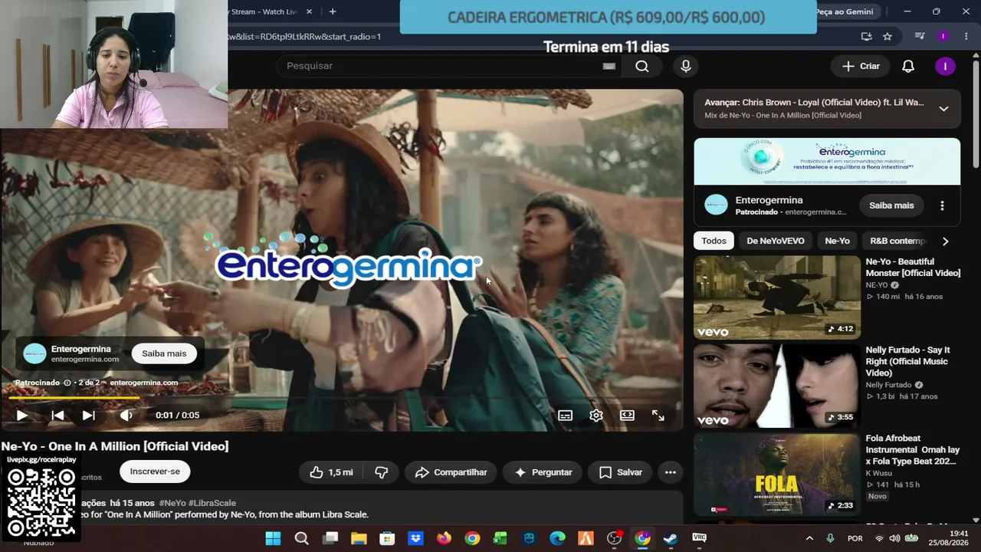Open options for the sidebar Enterogermina ad
981x552 pixels.
coord(942,205)
